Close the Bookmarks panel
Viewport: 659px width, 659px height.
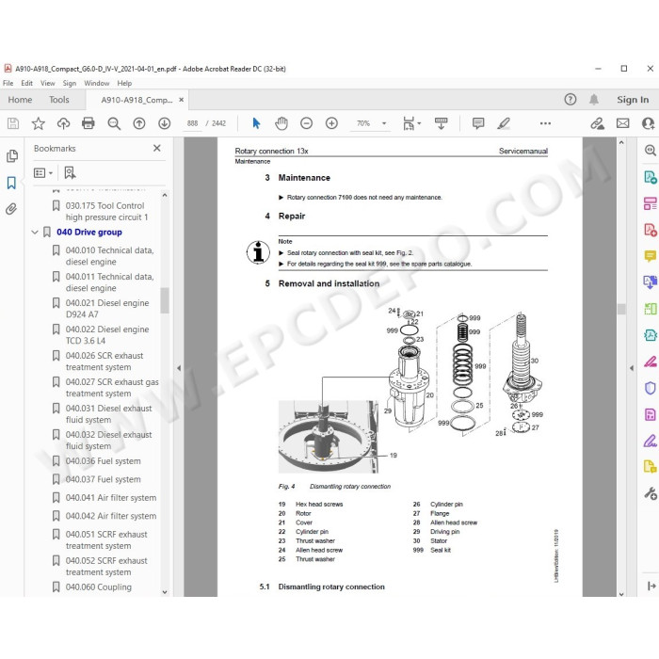(157, 148)
